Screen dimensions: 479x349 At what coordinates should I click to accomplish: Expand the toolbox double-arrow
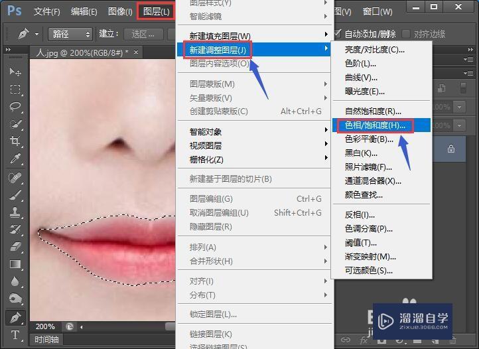coord(8,49)
